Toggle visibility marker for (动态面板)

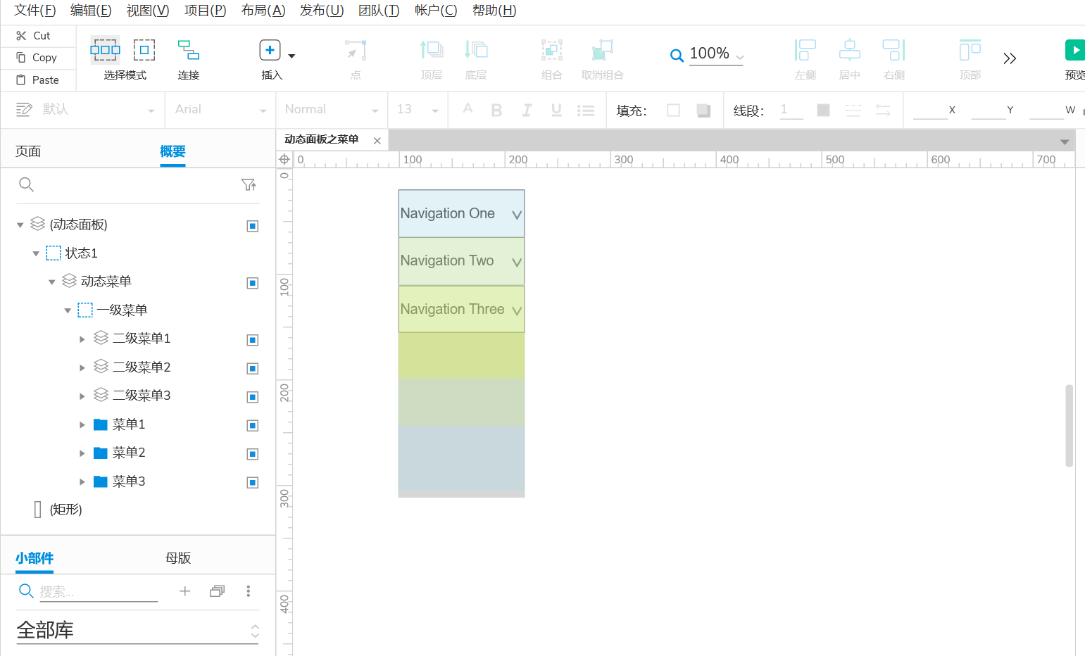[253, 226]
